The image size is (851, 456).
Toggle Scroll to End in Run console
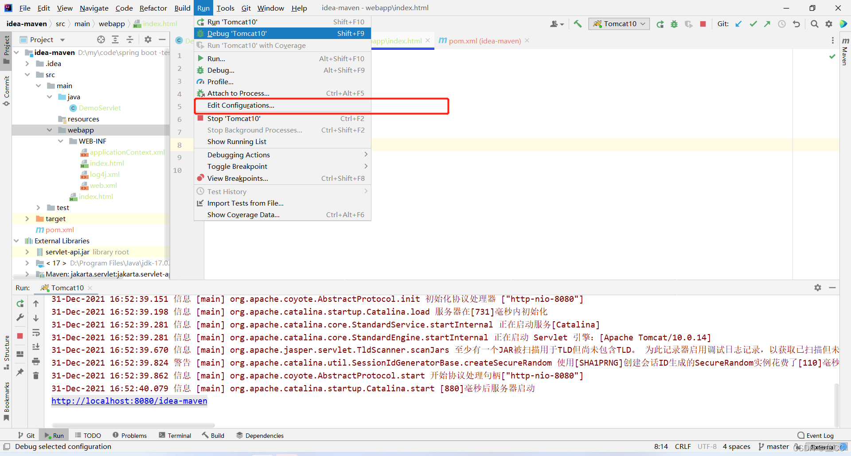[36, 347]
